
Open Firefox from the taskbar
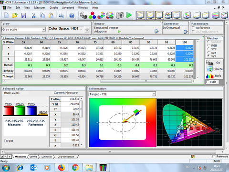pos(62,168)
